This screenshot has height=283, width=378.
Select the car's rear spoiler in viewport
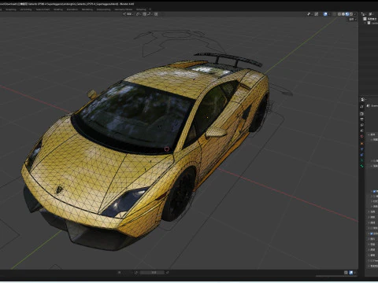tap(228, 57)
